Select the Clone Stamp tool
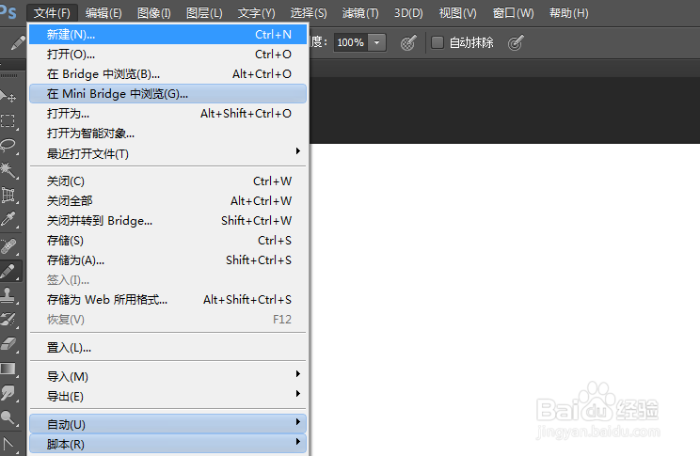Image resolution: width=700 pixels, height=456 pixels. 8,295
